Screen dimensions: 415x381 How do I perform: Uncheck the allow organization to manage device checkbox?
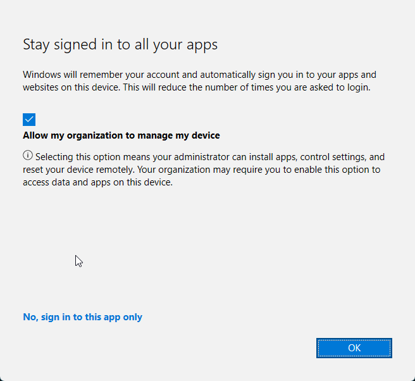click(x=29, y=120)
